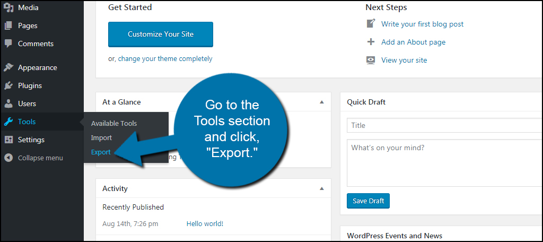Click the Get Started heading
Viewport: 543px width, 242px height.
(130, 7)
